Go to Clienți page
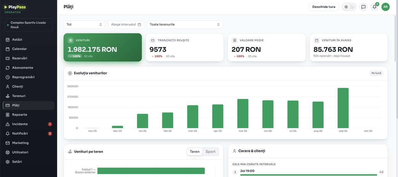Viewport: 398px width, 177px height. point(29,86)
